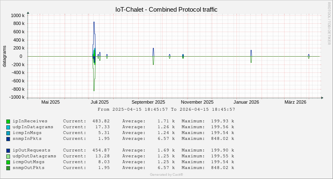The image size is (333, 179).
Task: Click the snmpInPkts legend color swatch
Action: pos(8,139)
